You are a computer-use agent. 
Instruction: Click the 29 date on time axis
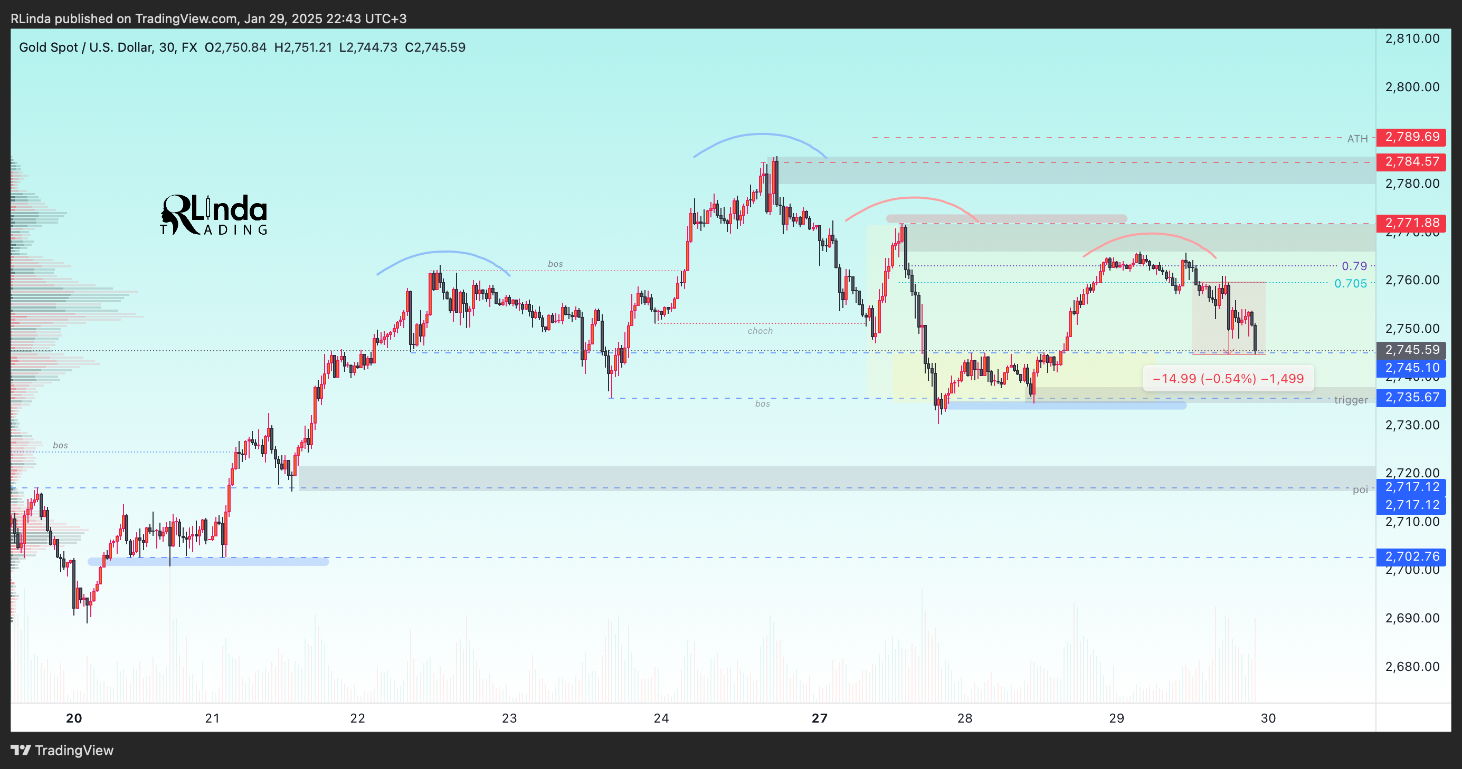click(1117, 718)
